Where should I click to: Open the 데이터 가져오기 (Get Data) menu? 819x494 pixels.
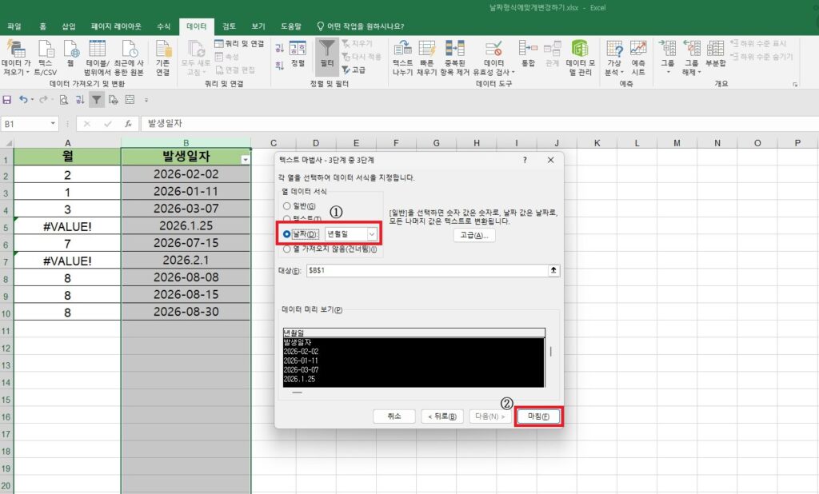pos(16,58)
